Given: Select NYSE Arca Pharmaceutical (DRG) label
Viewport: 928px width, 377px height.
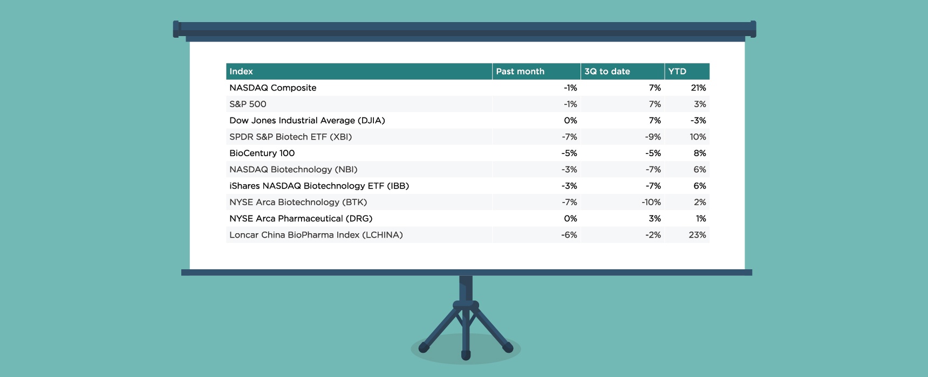Looking at the screenshot, I should coord(301,219).
